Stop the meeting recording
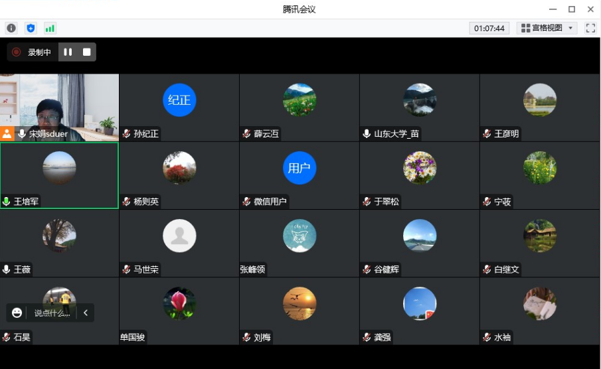Image resolution: width=601 pixels, height=369 pixels. pos(86,52)
